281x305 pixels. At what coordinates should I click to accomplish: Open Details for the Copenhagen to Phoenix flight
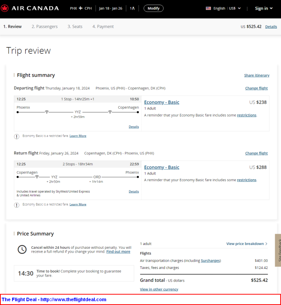[134, 192]
